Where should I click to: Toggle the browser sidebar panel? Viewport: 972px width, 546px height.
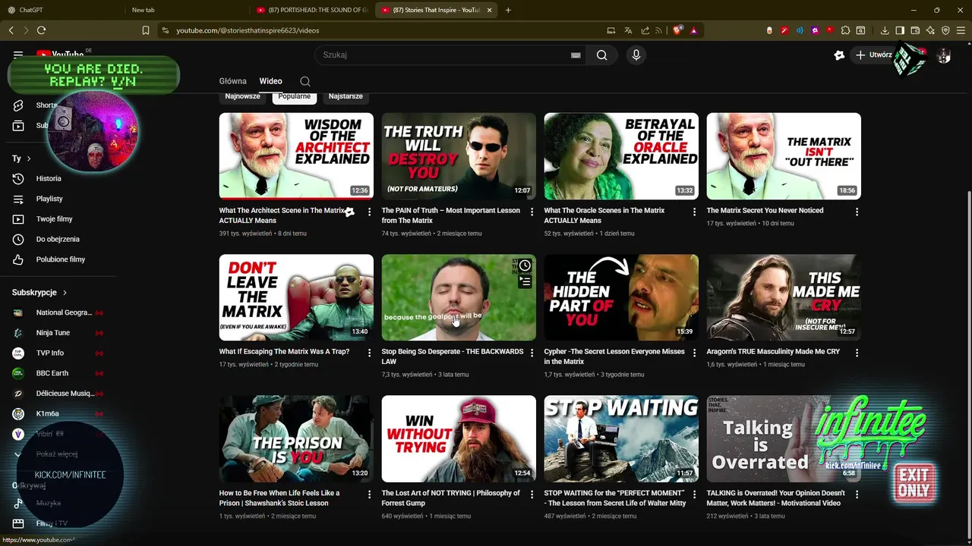[900, 30]
